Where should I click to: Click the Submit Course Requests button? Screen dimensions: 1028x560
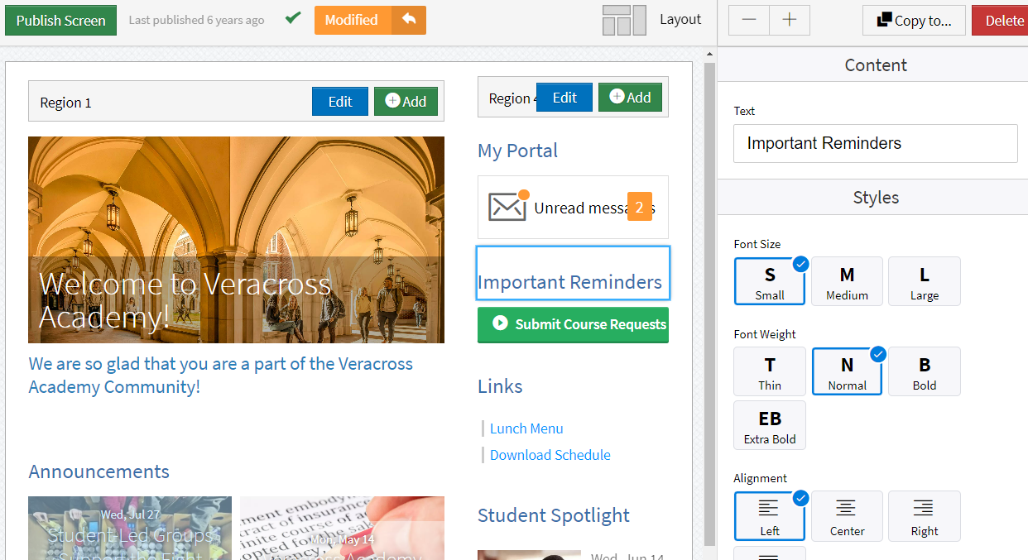tap(573, 324)
